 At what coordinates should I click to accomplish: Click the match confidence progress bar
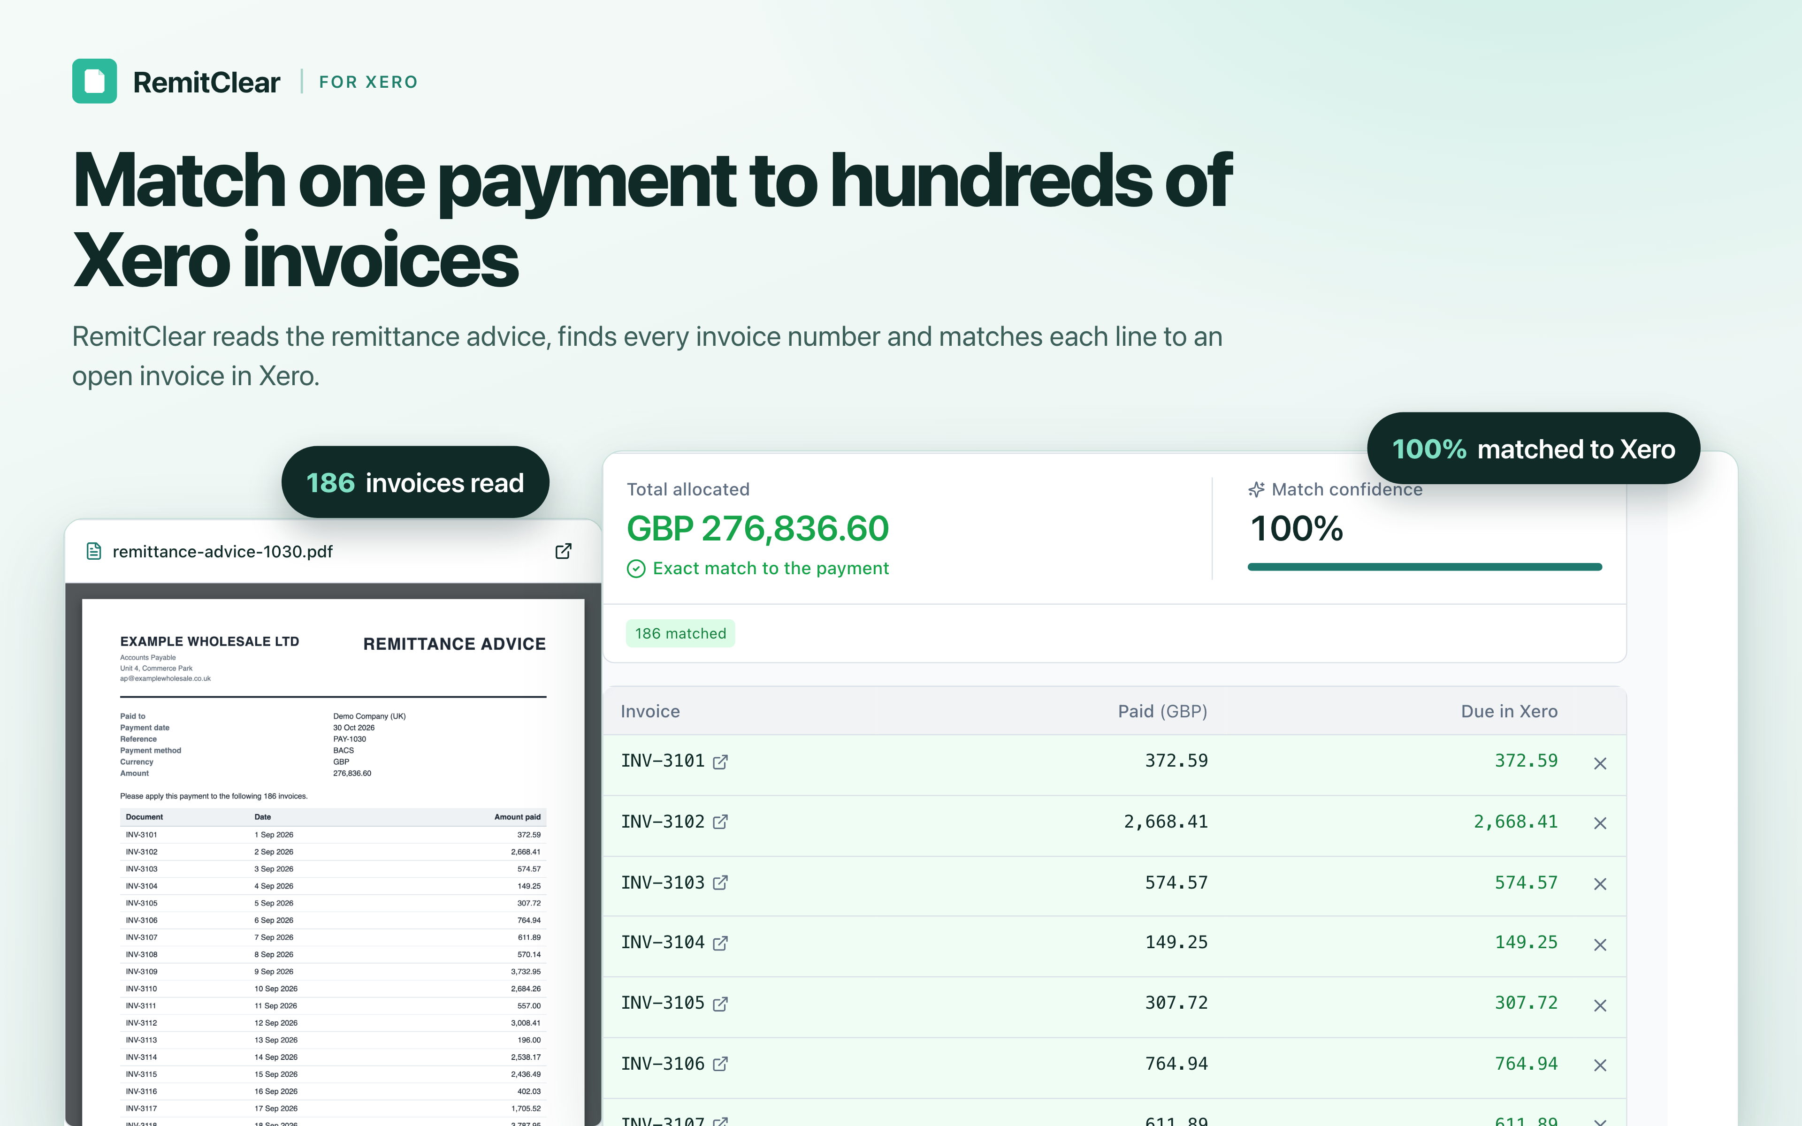(1425, 568)
